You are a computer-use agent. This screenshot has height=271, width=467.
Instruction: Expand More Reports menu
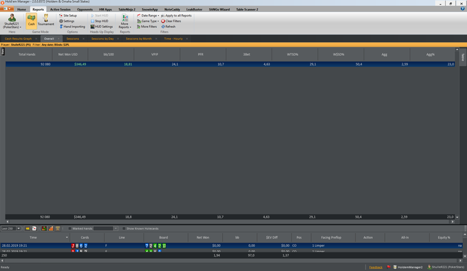[x=125, y=21]
